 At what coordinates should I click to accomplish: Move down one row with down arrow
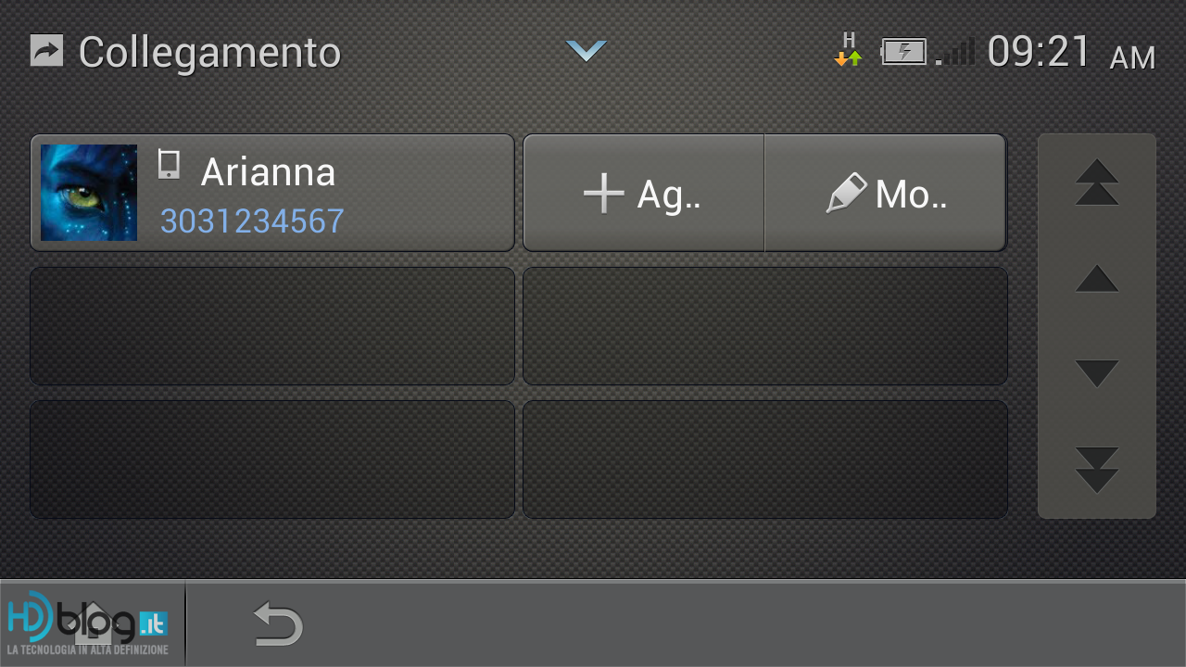point(1097,373)
